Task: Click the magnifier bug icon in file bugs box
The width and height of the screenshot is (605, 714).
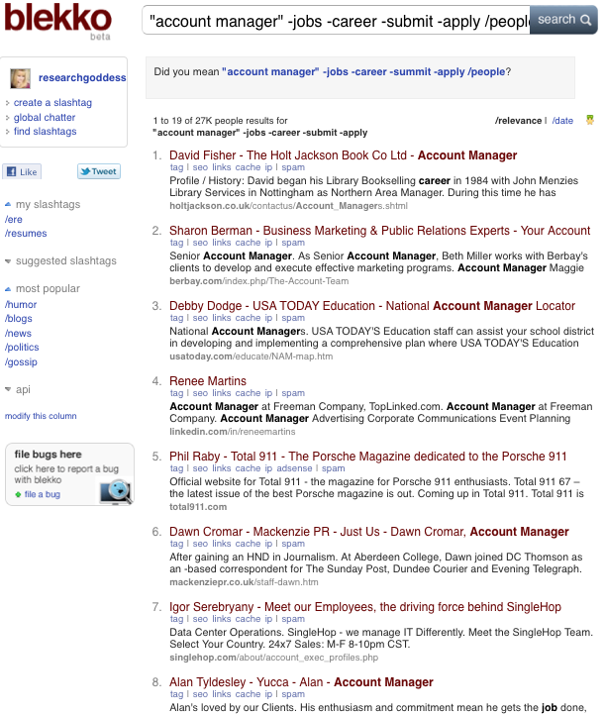Action: click(117, 492)
